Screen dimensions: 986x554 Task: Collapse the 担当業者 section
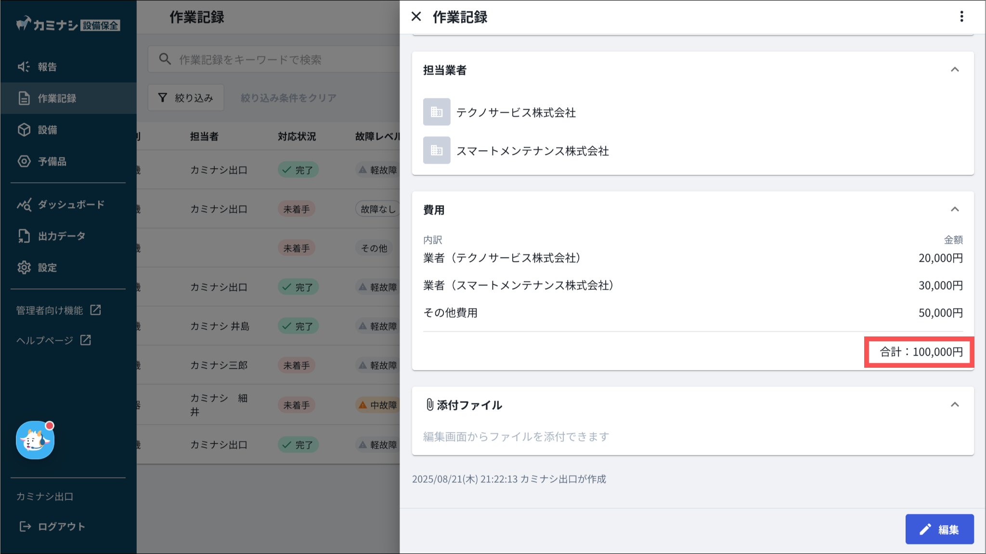click(x=955, y=70)
